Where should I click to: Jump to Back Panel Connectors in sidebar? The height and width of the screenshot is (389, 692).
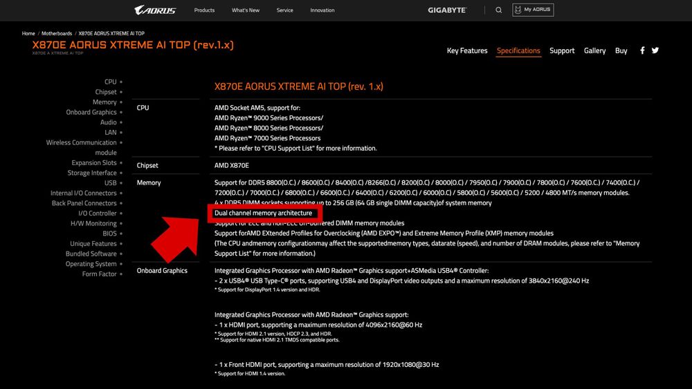(x=84, y=204)
